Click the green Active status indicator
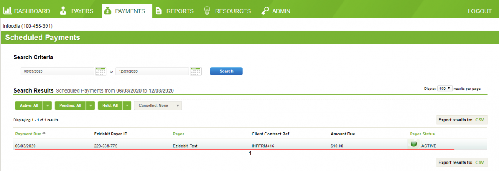 point(414,144)
